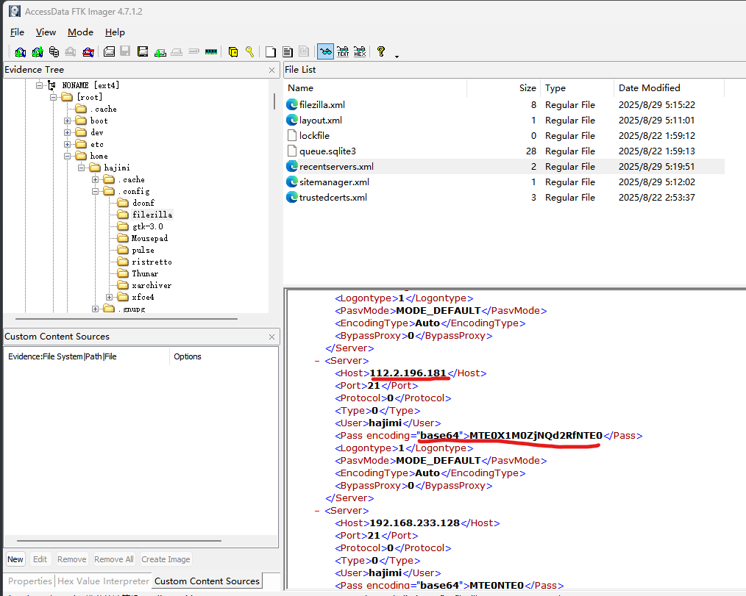746x596 pixels.
Task: Click the queue.sqlite3 file icon
Action: click(291, 151)
